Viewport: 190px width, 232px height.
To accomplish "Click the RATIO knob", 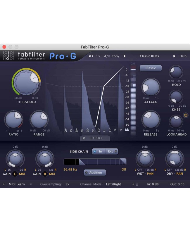I will pyautogui.click(x=13, y=120).
